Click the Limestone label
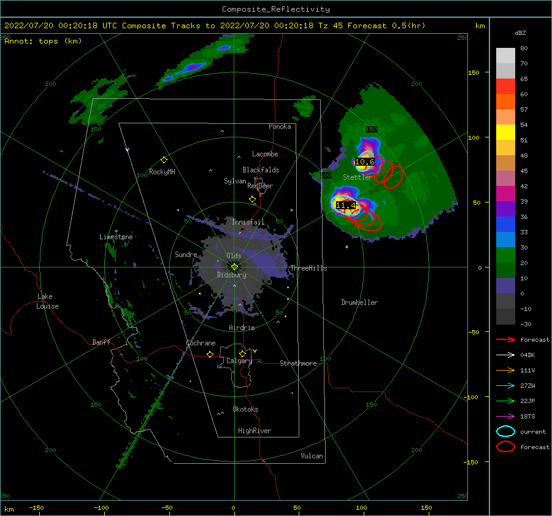The width and height of the screenshot is (552, 516). pos(116,237)
